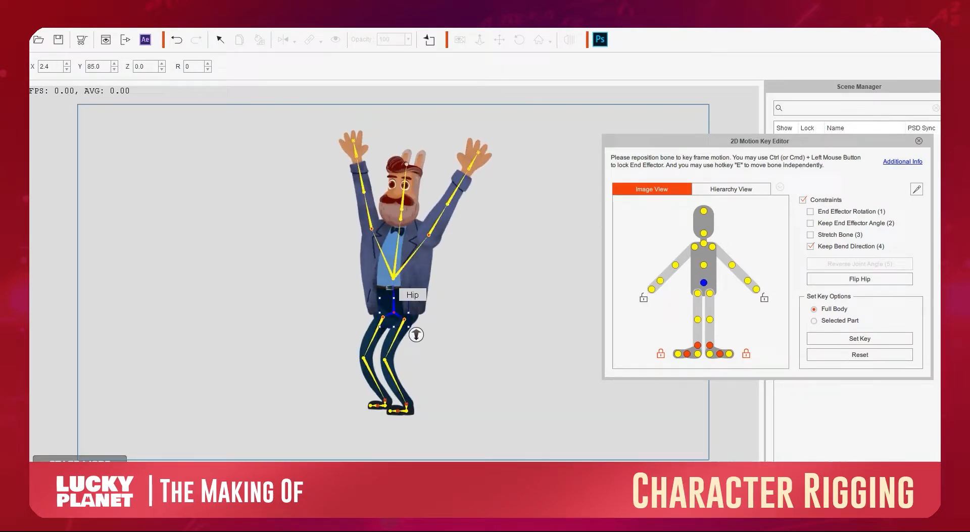Image resolution: width=970 pixels, height=532 pixels.
Task: Click the Save project icon
Action: click(x=58, y=39)
